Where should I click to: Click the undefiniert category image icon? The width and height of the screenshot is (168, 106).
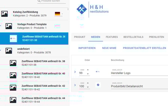pos(9,51)
